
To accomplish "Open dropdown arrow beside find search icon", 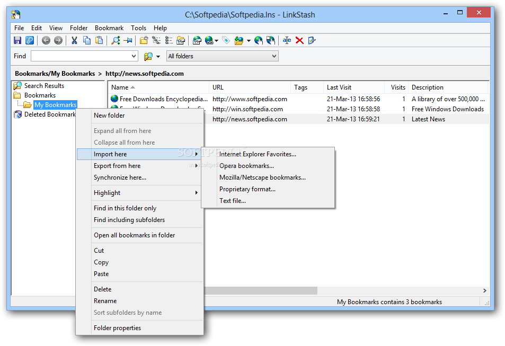I will 158,57.
